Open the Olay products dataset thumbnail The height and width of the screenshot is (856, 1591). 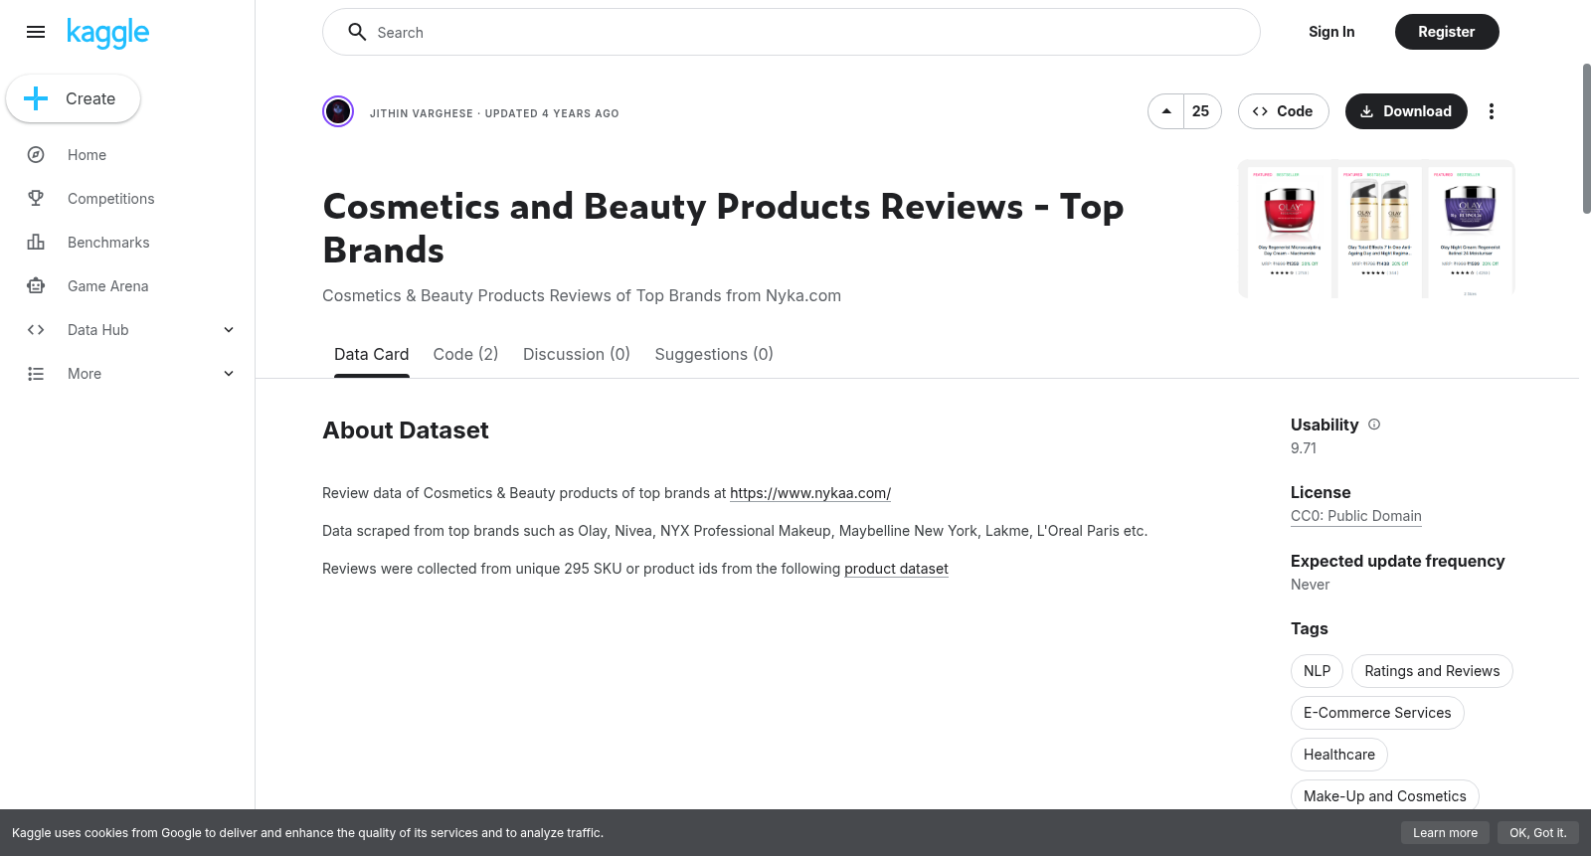point(1377,229)
